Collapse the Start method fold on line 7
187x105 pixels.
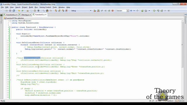click(10, 34)
